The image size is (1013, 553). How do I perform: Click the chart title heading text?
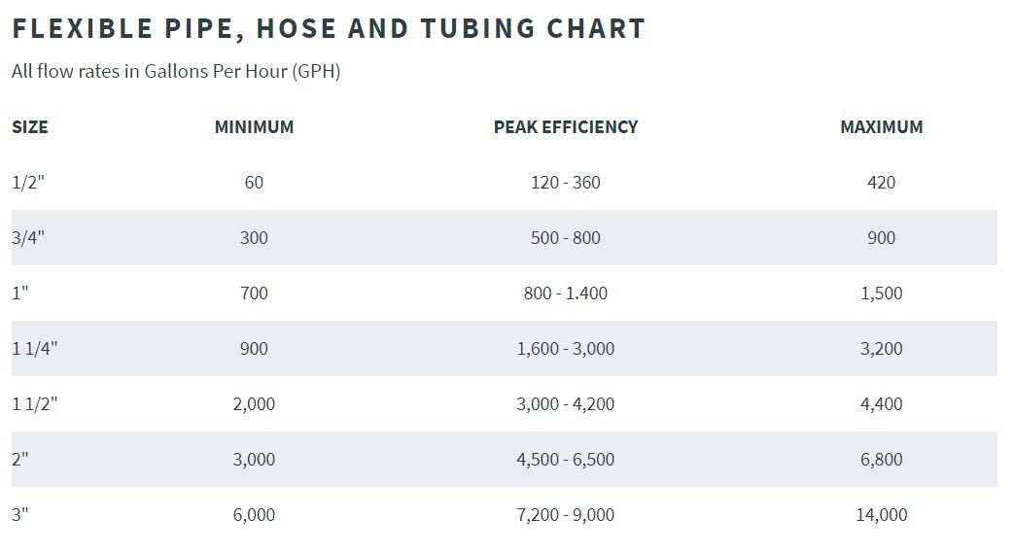(x=329, y=28)
